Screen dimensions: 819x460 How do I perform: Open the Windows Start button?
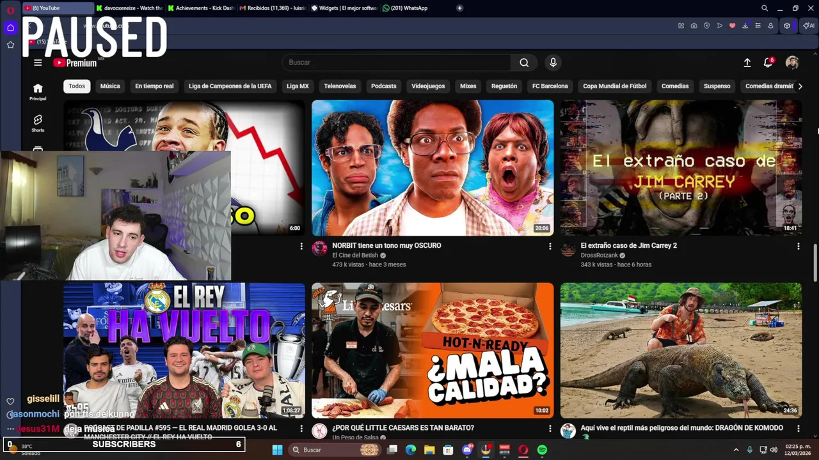[278, 450]
